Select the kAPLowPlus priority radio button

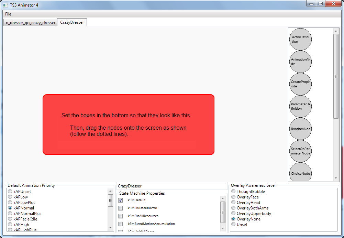click(10, 203)
